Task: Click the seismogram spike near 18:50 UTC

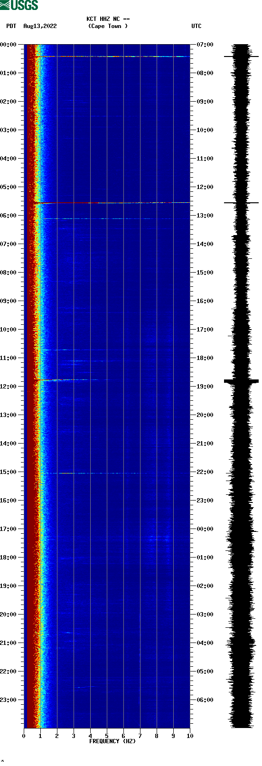Action: (241, 381)
